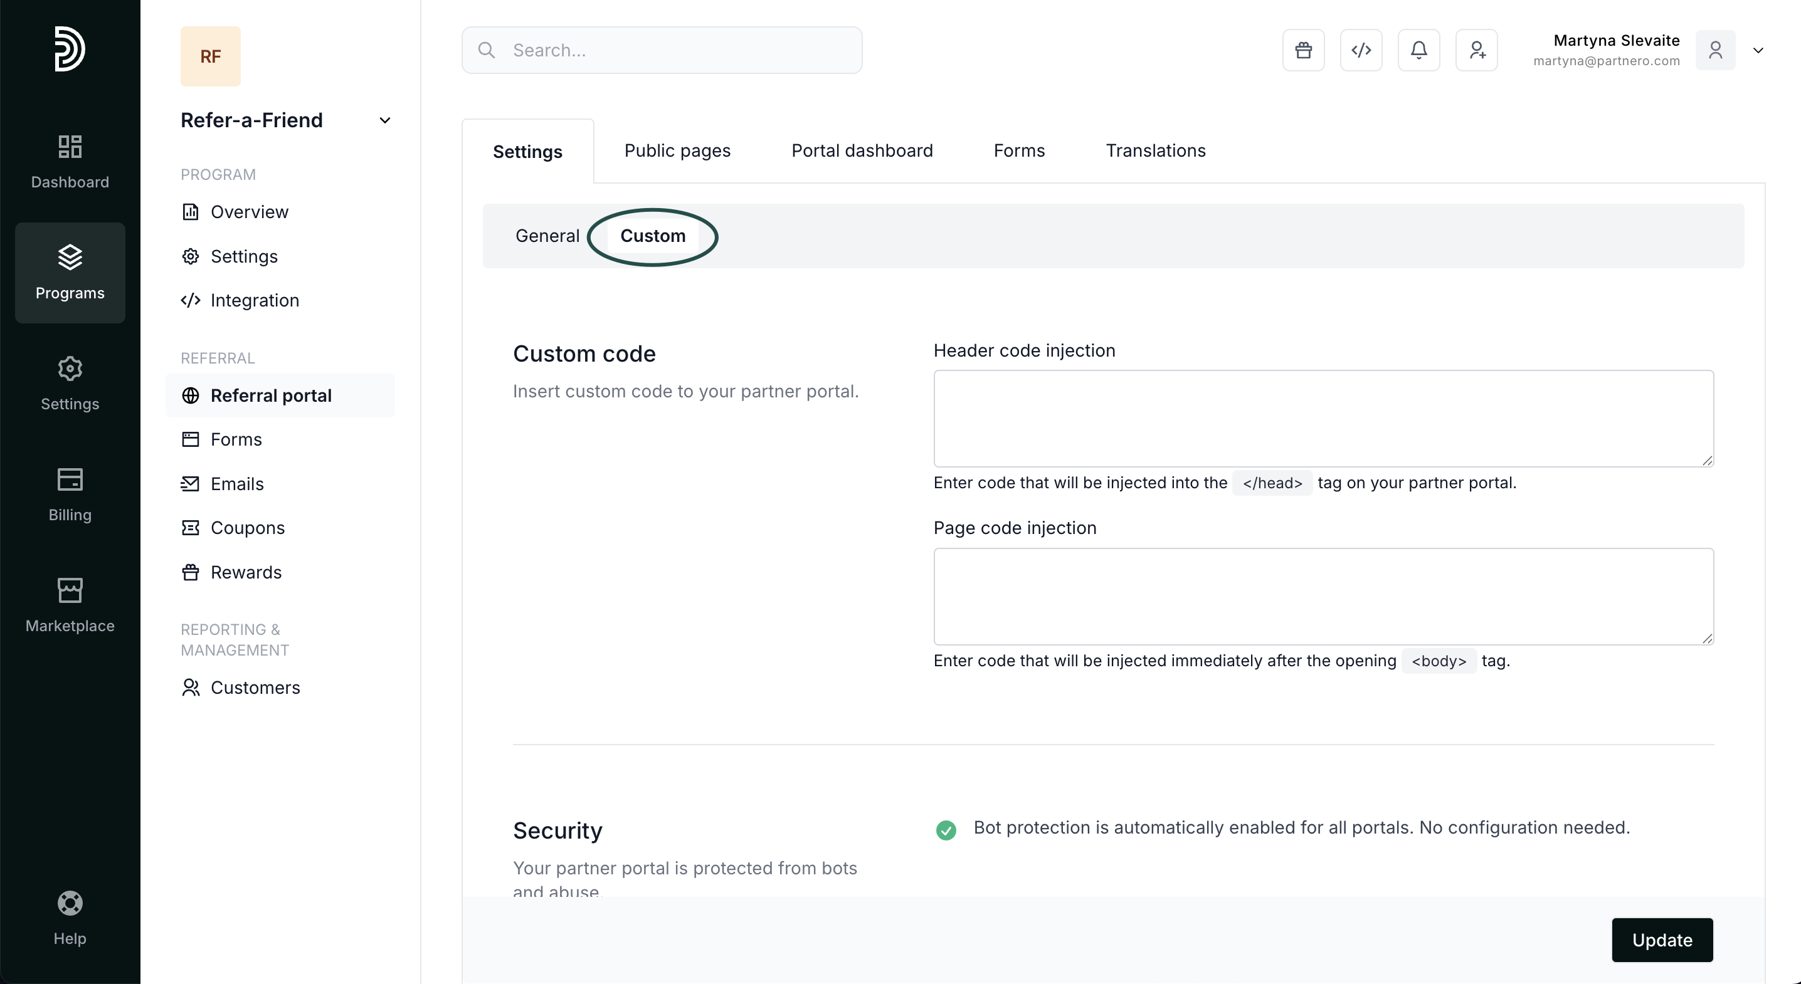Click the invite user icon in header

click(x=1477, y=50)
